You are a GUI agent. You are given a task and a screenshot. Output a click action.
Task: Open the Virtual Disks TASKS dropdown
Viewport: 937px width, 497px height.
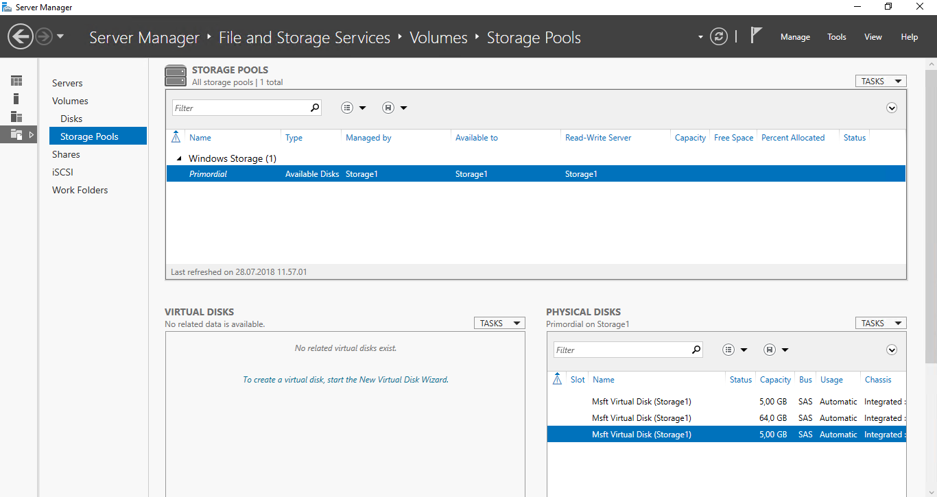click(499, 323)
